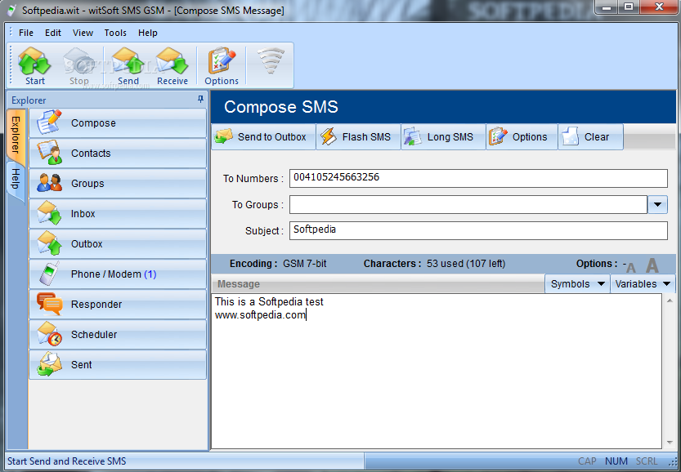Switch to the Help vertical tab
Screen dimensions: 681x472
(x=16, y=179)
